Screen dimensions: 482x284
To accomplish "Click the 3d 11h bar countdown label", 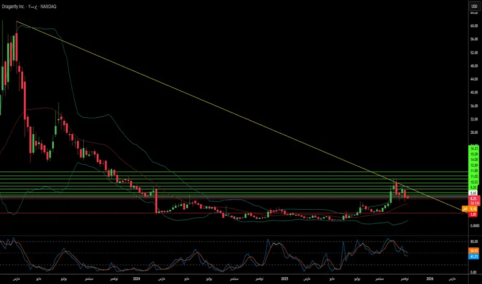I will coord(473,202).
